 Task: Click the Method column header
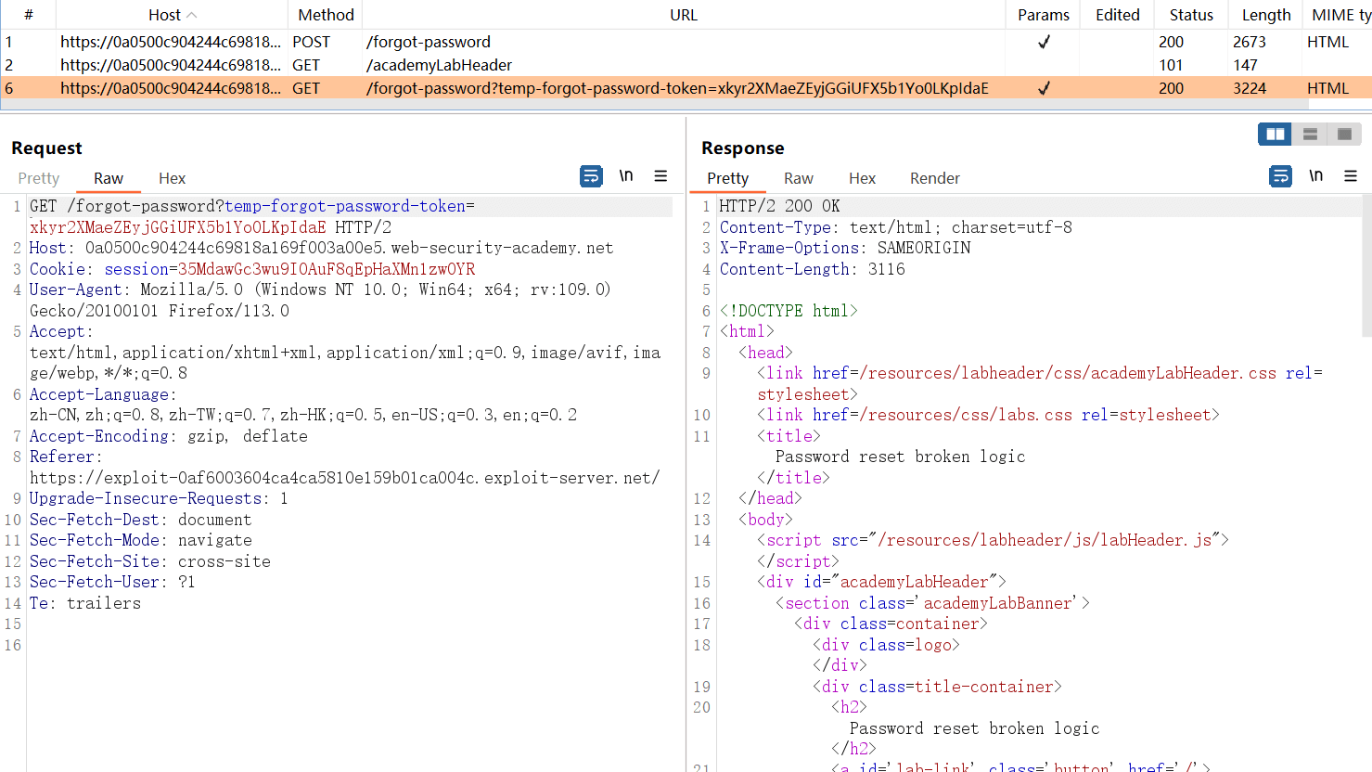(326, 15)
